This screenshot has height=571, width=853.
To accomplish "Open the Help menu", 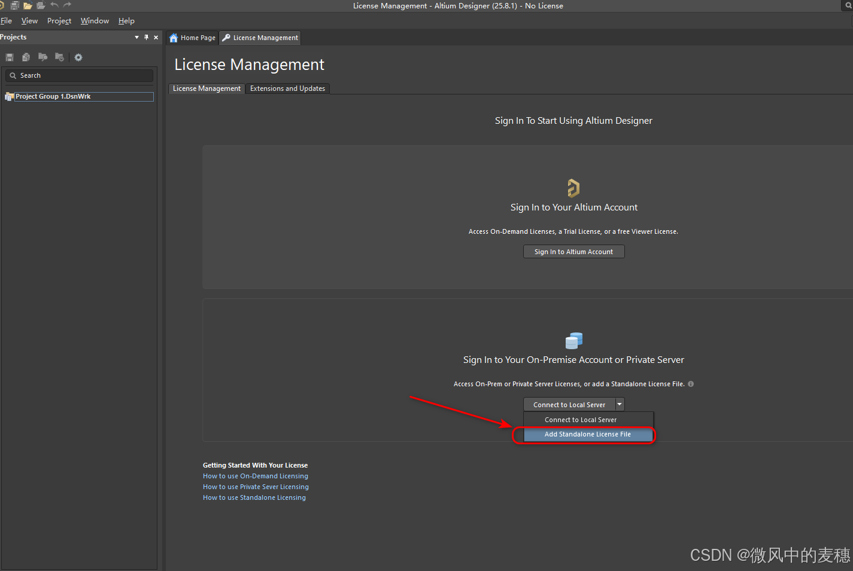I will 126,21.
